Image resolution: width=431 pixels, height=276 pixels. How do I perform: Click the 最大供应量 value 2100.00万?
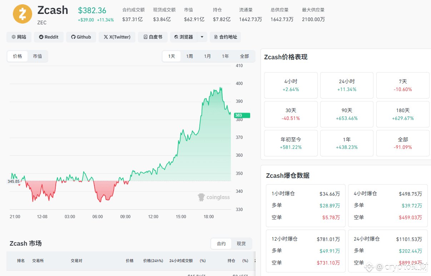point(313,19)
